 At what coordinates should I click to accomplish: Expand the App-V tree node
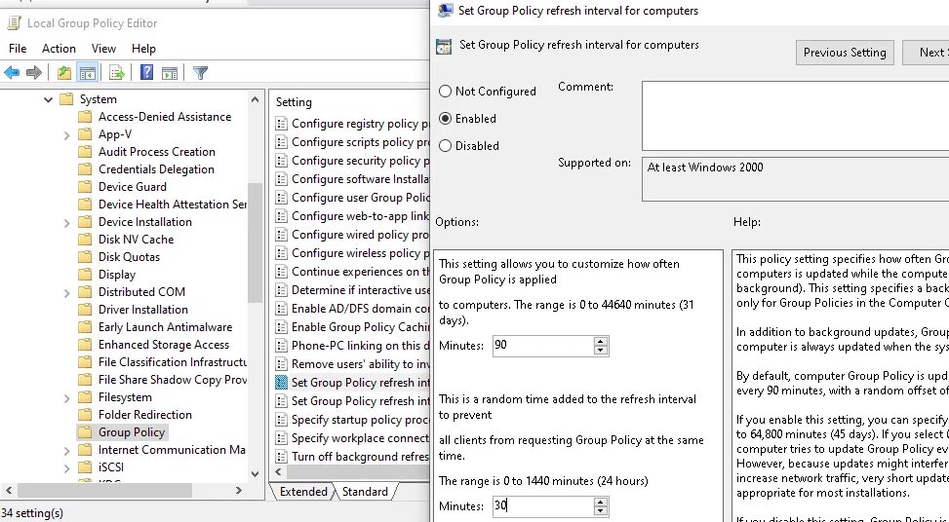coord(66,135)
